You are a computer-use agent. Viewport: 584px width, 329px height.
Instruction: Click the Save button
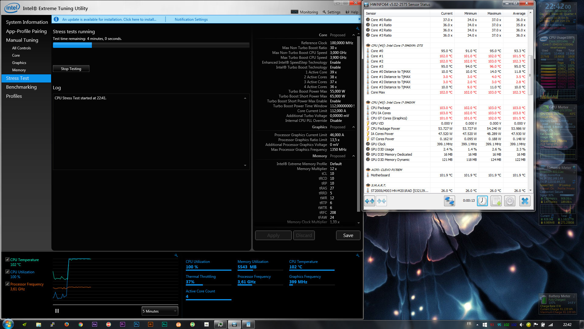coord(348,235)
